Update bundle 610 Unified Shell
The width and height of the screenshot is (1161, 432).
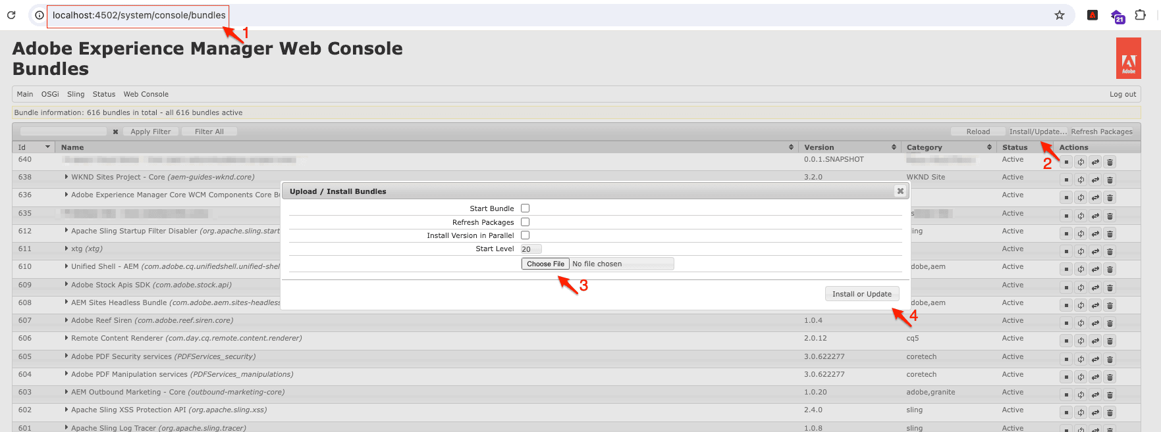point(1095,269)
